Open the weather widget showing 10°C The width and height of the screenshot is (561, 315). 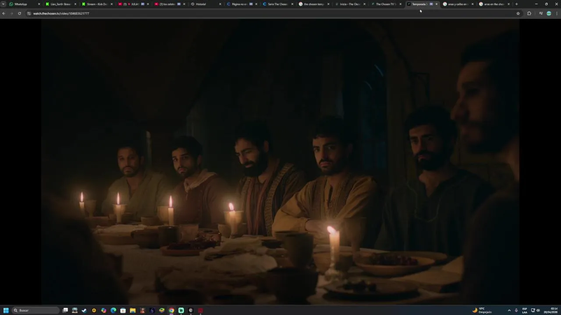click(482, 310)
